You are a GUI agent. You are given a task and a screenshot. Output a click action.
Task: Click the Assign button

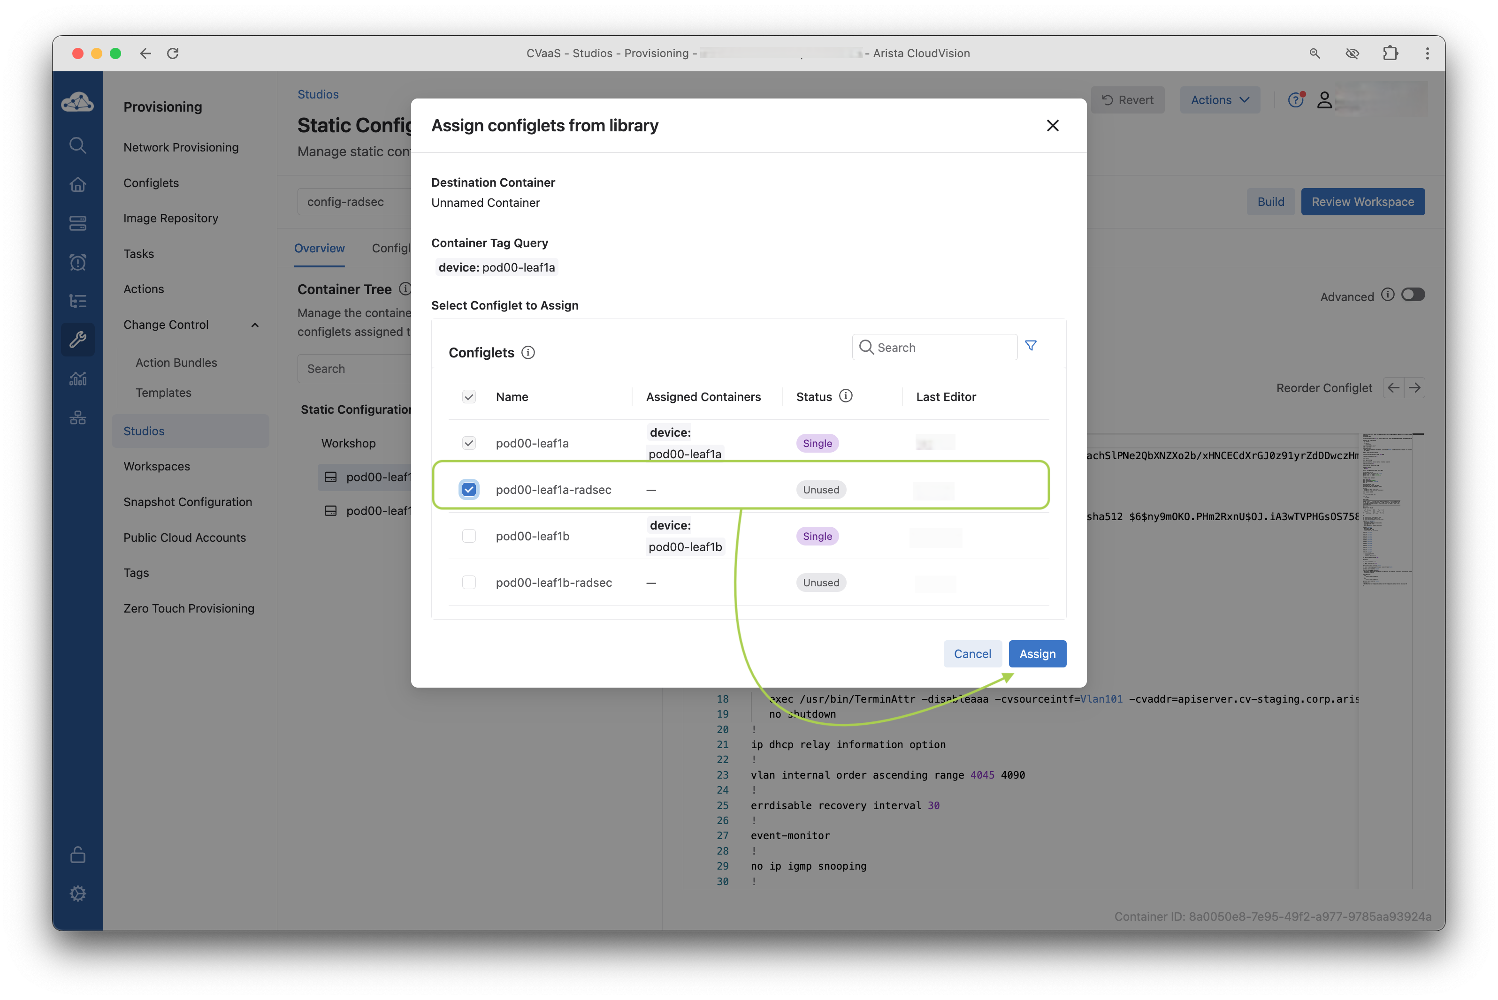pyautogui.click(x=1037, y=654)
